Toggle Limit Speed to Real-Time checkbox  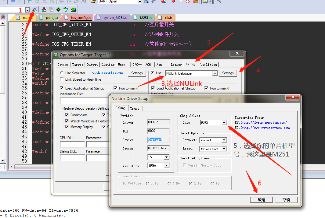point(62,79)
